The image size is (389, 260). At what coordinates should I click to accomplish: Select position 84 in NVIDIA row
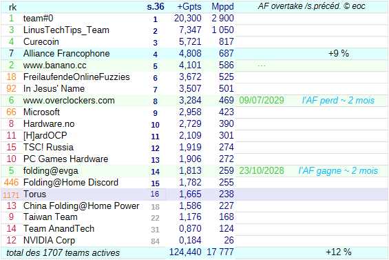pos(156,241)
